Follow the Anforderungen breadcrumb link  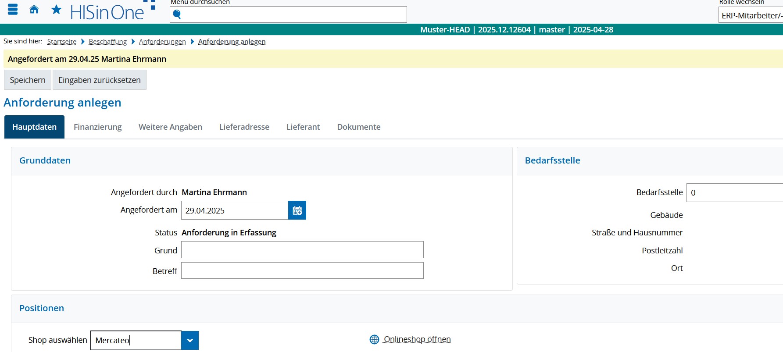(x=162, y=42)
